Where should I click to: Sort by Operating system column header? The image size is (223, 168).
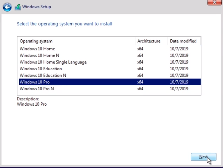tap(36, 41)
